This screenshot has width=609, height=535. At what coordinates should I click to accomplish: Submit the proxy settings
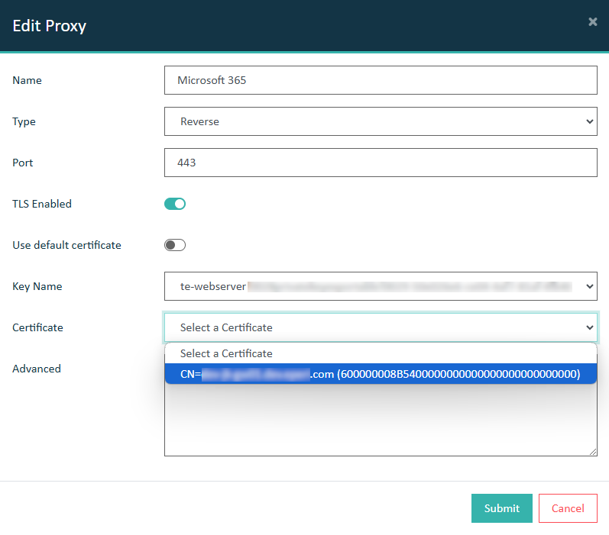(502, 508)
